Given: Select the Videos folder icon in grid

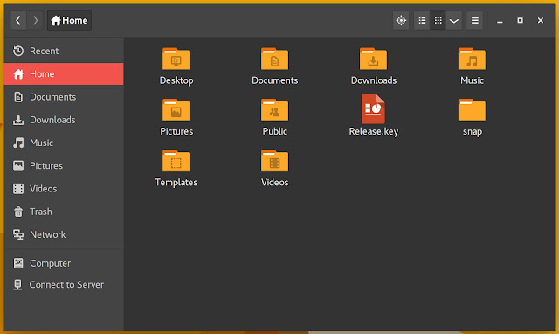Looking at the screenshot, I should click(x=274, y=161).
